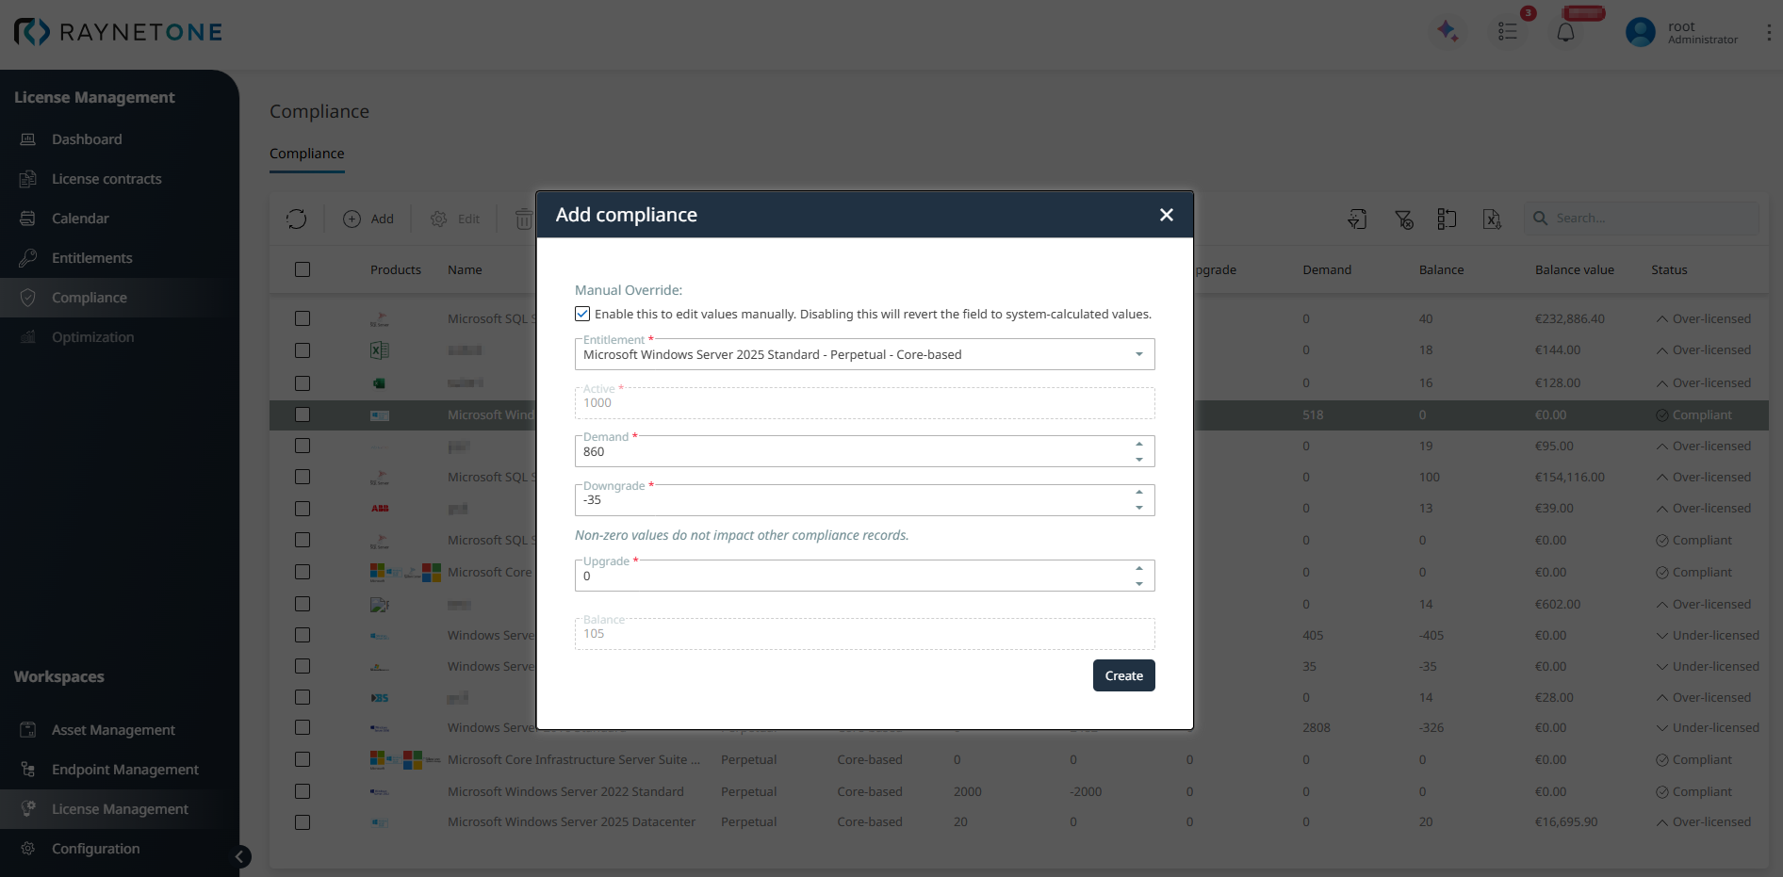
Task: Open the Entitlement dropdown
Action: coord(864,354)
